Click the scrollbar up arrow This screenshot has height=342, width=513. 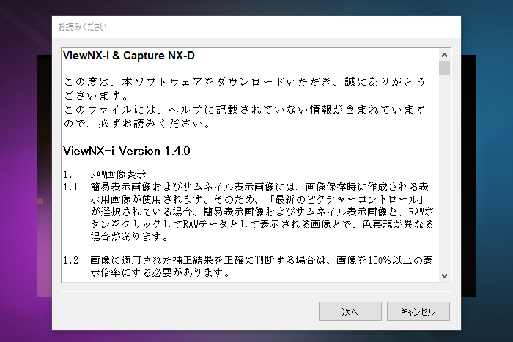tap(444, 55)
